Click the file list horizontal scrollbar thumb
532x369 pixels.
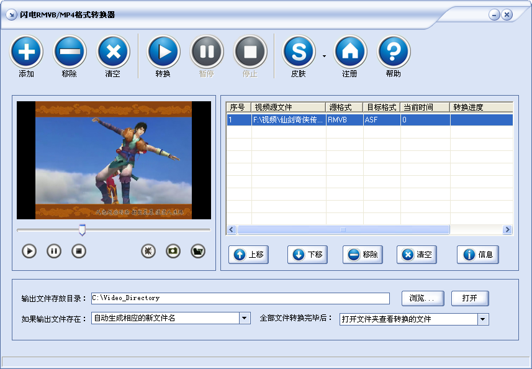343,230
